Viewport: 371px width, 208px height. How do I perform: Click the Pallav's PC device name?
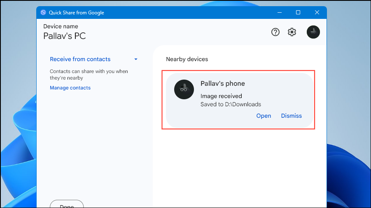coord(64,36)
